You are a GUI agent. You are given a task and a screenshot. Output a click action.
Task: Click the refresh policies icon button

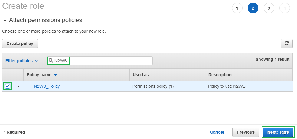286,44
